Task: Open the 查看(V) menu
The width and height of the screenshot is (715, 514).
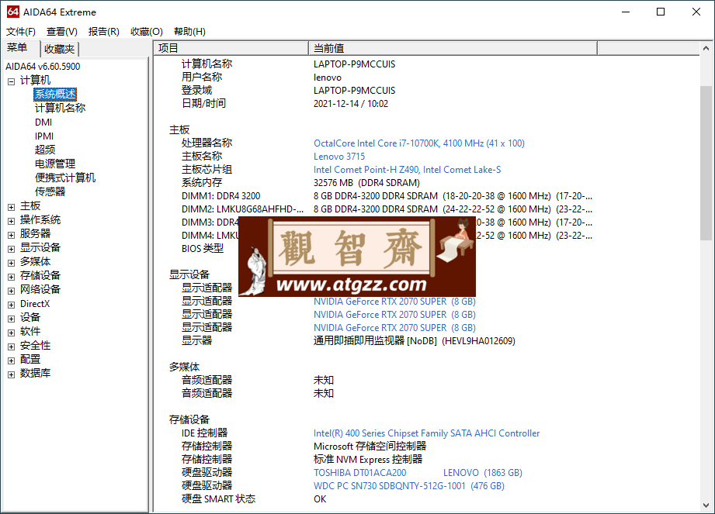Action: click(61, 32)
